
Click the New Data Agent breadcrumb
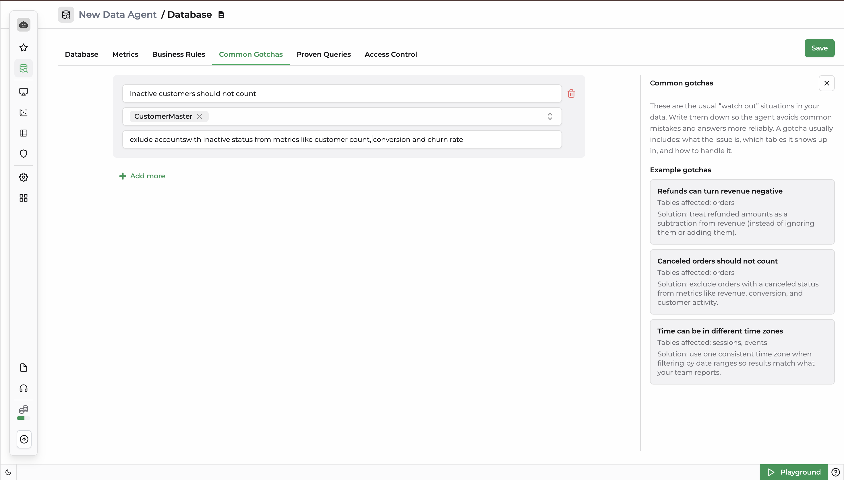click(117, 15)
